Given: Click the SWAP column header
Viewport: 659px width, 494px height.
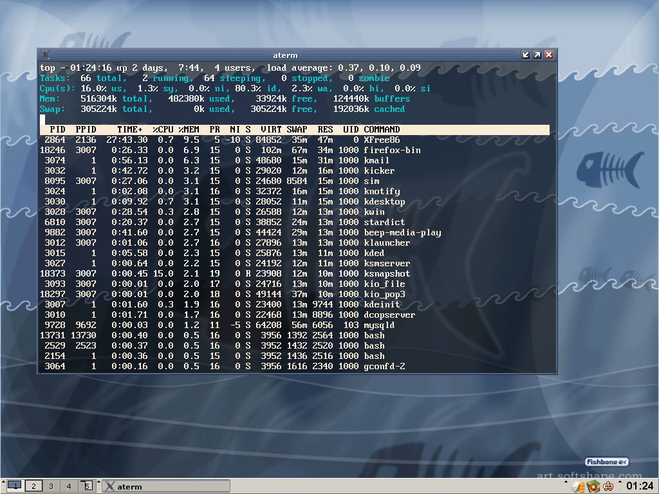Looking at the screenshot, I should (x=297, y=129).
